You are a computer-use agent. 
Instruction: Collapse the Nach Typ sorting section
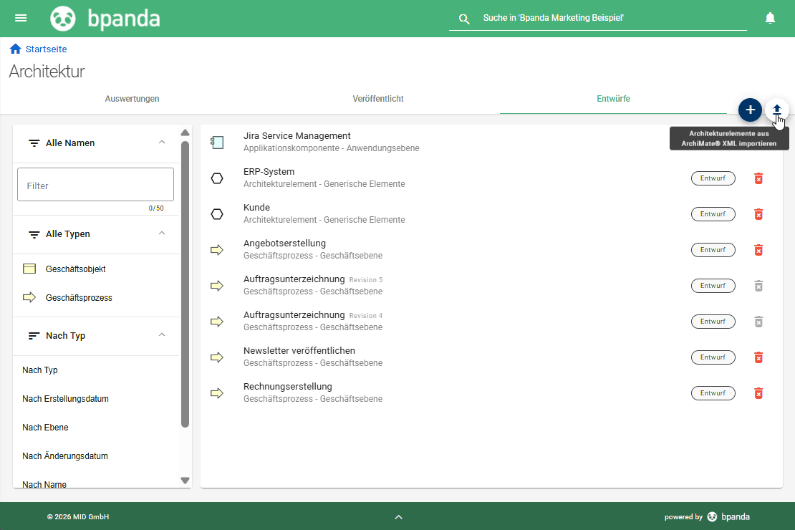162,335
